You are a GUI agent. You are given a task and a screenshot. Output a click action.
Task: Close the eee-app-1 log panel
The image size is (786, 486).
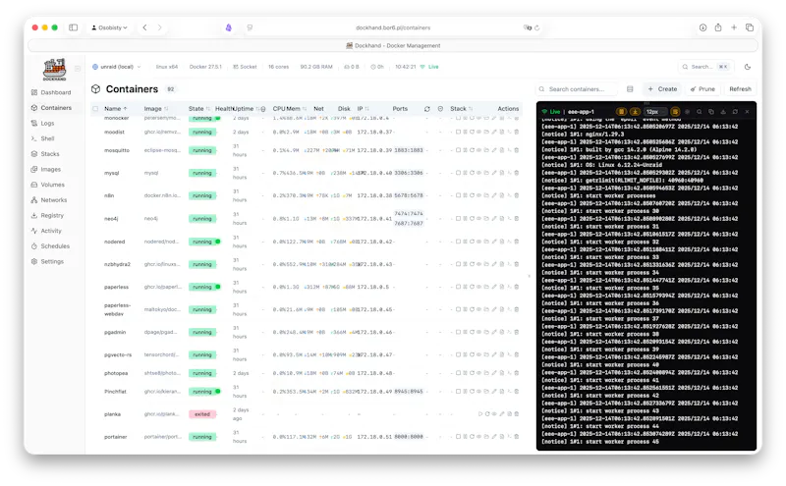click(x=747, y=112)
